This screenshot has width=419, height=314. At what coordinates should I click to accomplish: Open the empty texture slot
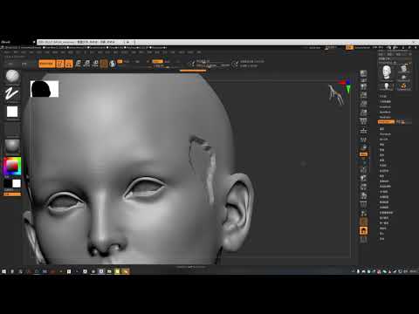(x=12, y=129)
